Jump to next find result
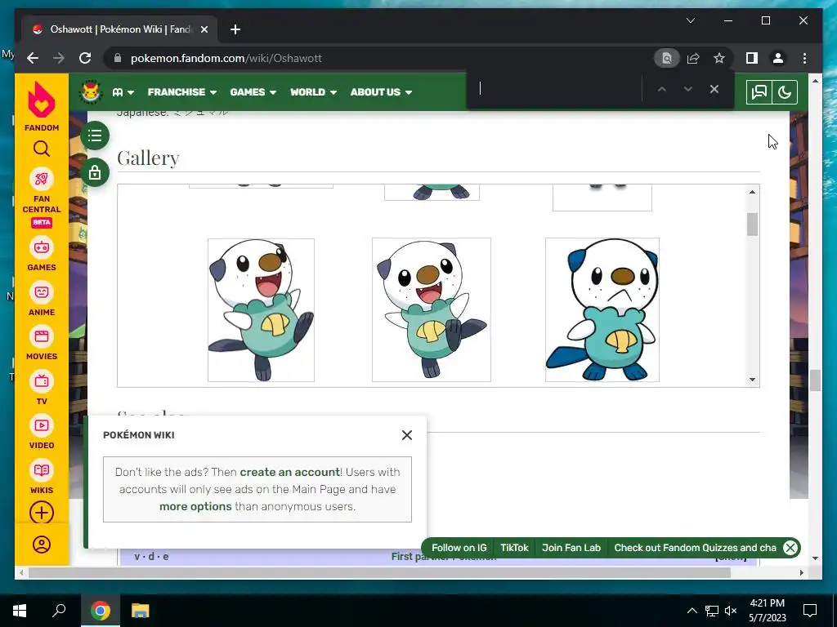 click(688, 89)
